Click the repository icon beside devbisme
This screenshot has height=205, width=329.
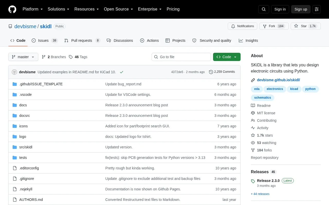10,26
